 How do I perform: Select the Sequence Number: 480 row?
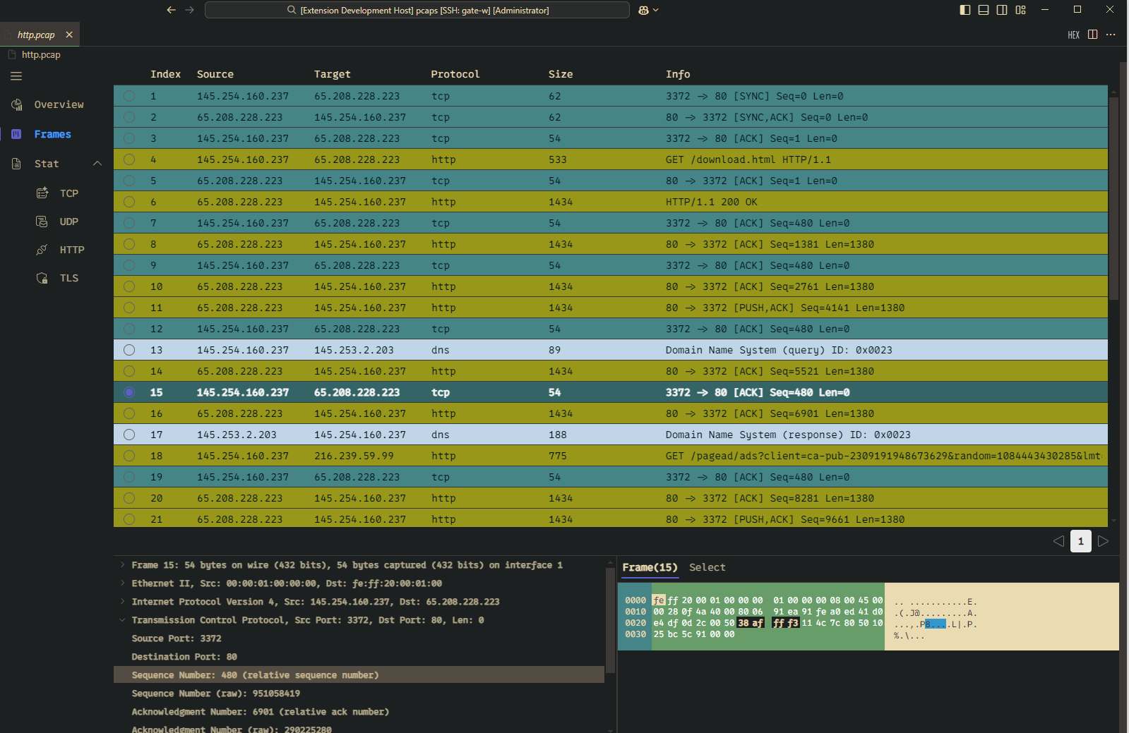click(x=359, y=675)
